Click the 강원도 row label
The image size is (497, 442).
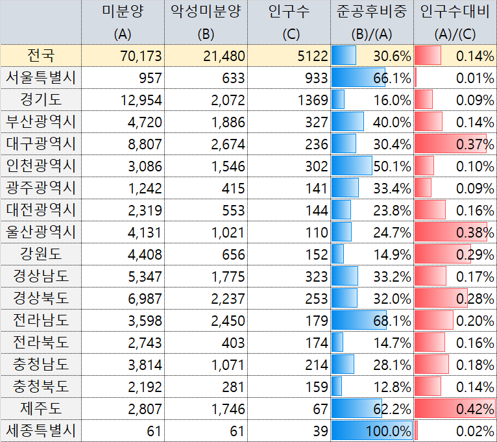[x=41, y=254]
